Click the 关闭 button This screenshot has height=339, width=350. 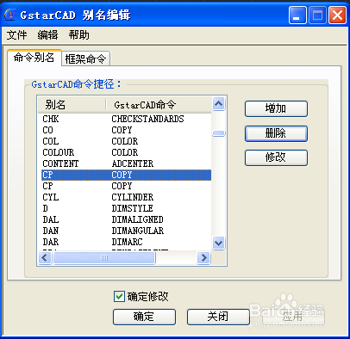click(218, 317)
